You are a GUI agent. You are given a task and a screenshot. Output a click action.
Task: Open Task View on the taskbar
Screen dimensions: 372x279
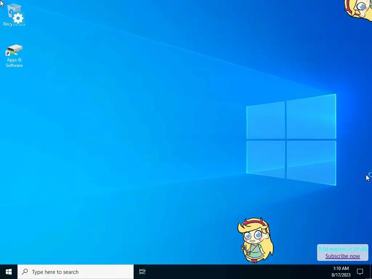click(142, 272)
